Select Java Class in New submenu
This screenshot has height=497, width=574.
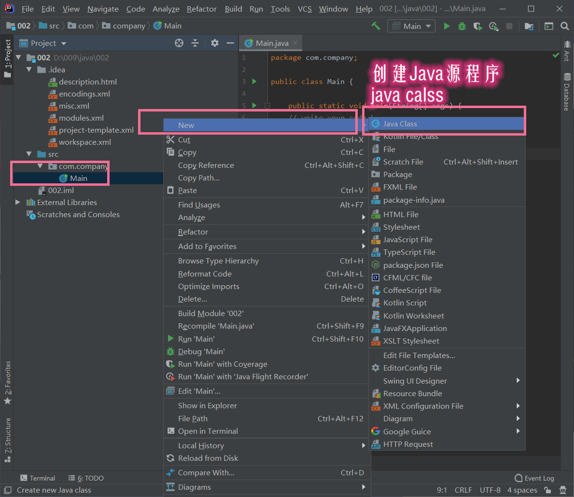coord(447,124)
